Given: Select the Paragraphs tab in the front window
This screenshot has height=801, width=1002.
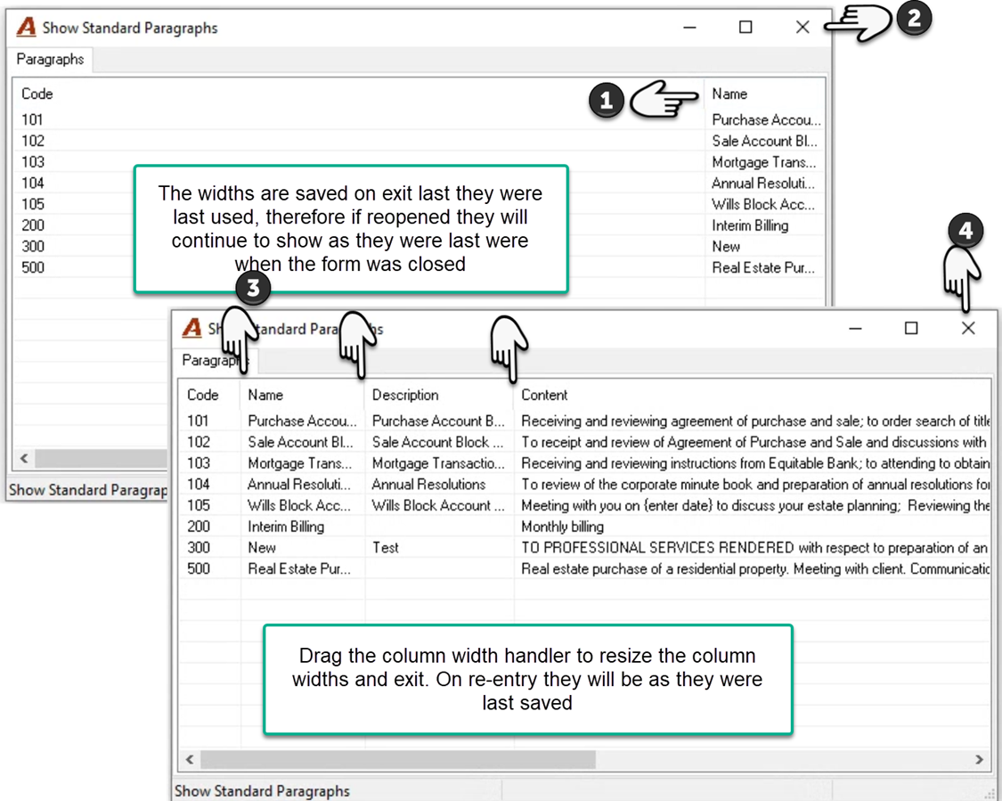Looking at the screenshot, I should 216,361.
